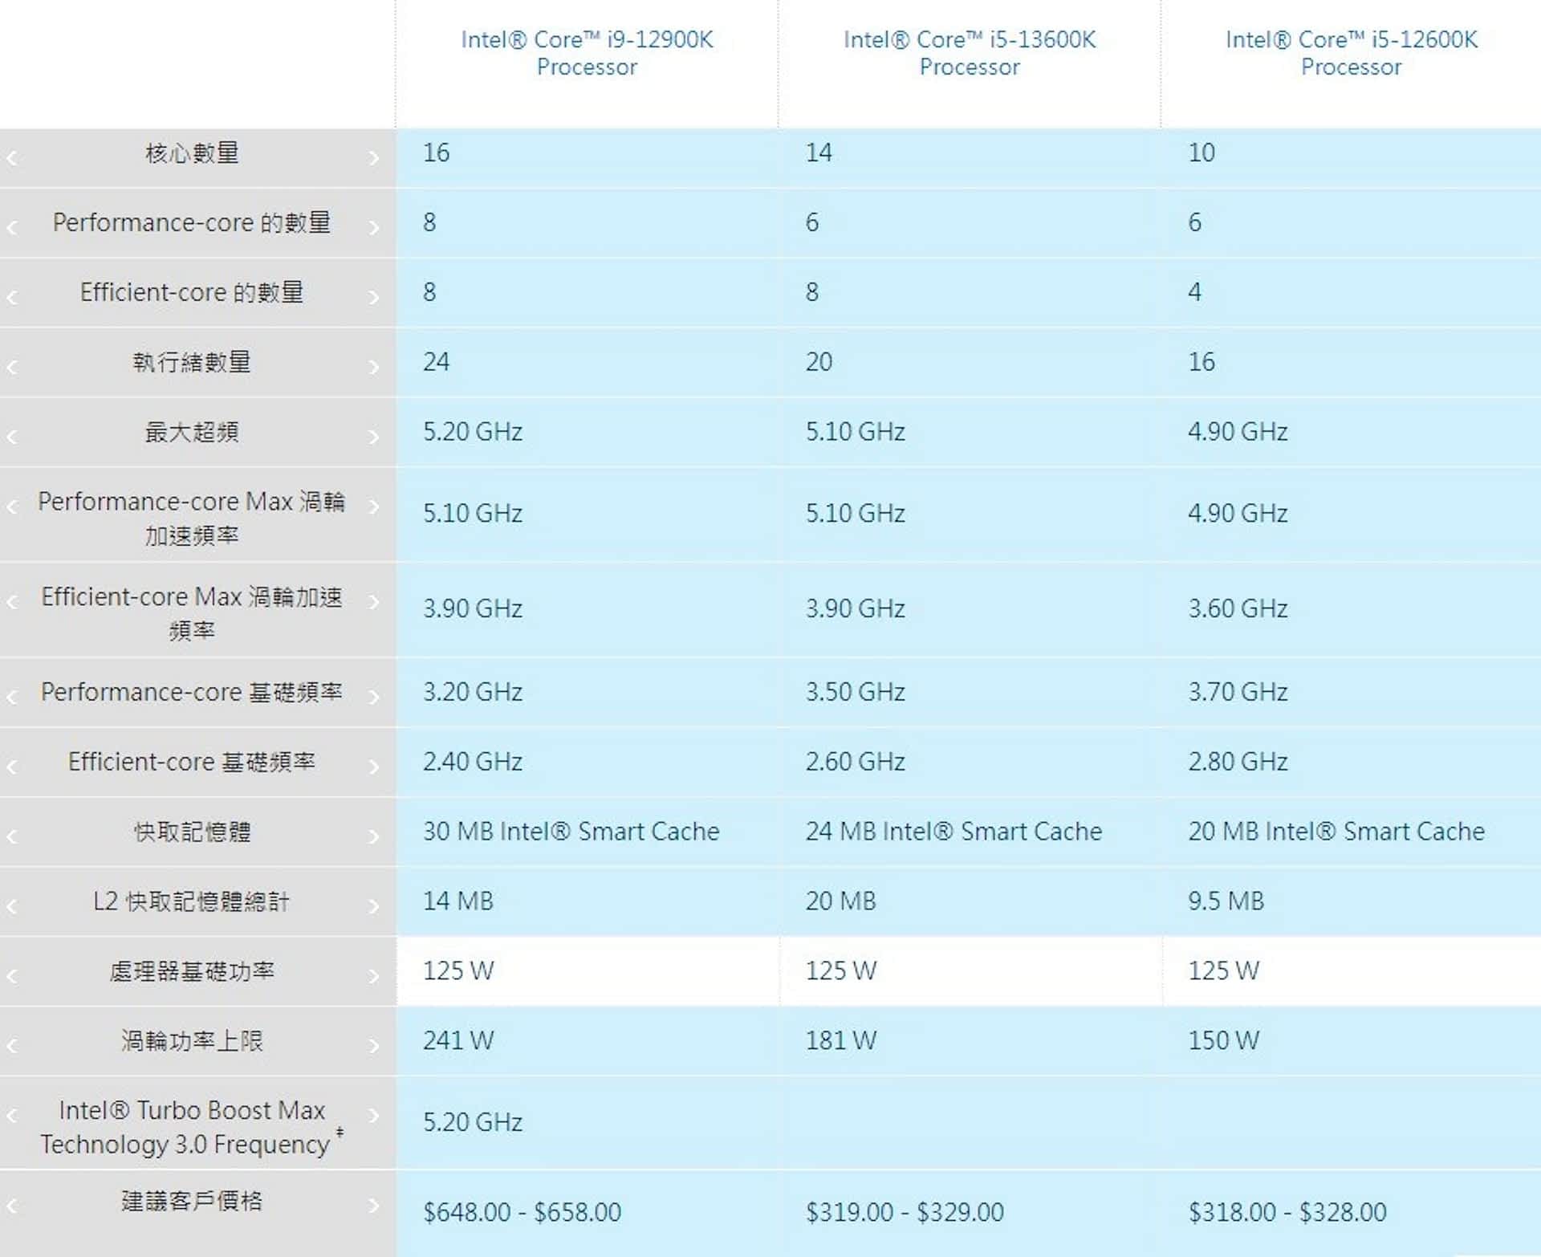1541x1257 pixels.
Task: Click right chevron on Efficient-core Max 渦輪加速頻率 row
Action: click(x=374, y=602)
